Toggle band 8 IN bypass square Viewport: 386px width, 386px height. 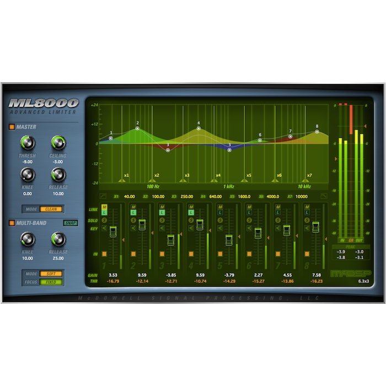307,254
